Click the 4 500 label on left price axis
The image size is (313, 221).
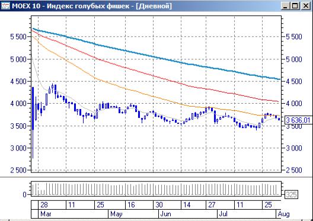(x=18, y=81)
